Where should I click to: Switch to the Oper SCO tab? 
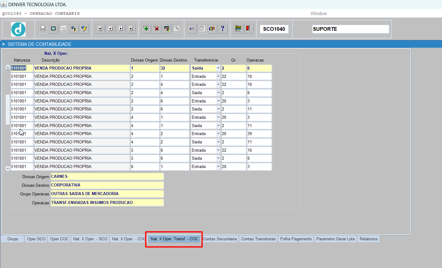[36, 239]
